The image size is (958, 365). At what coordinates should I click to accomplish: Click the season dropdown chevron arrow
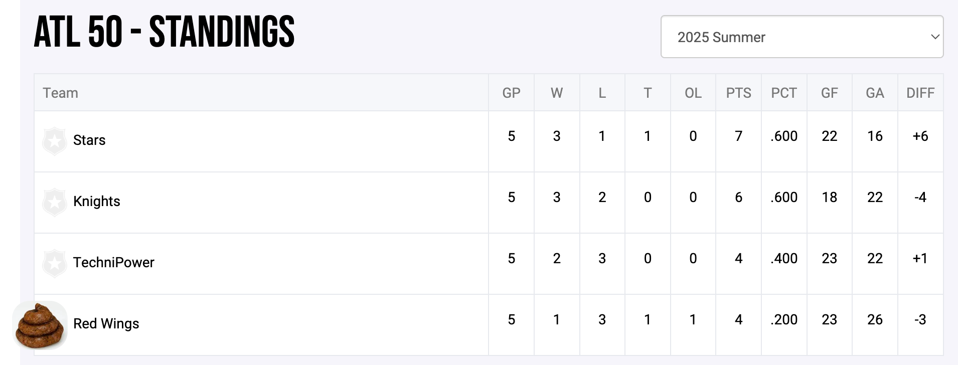[x=934, y=37]
